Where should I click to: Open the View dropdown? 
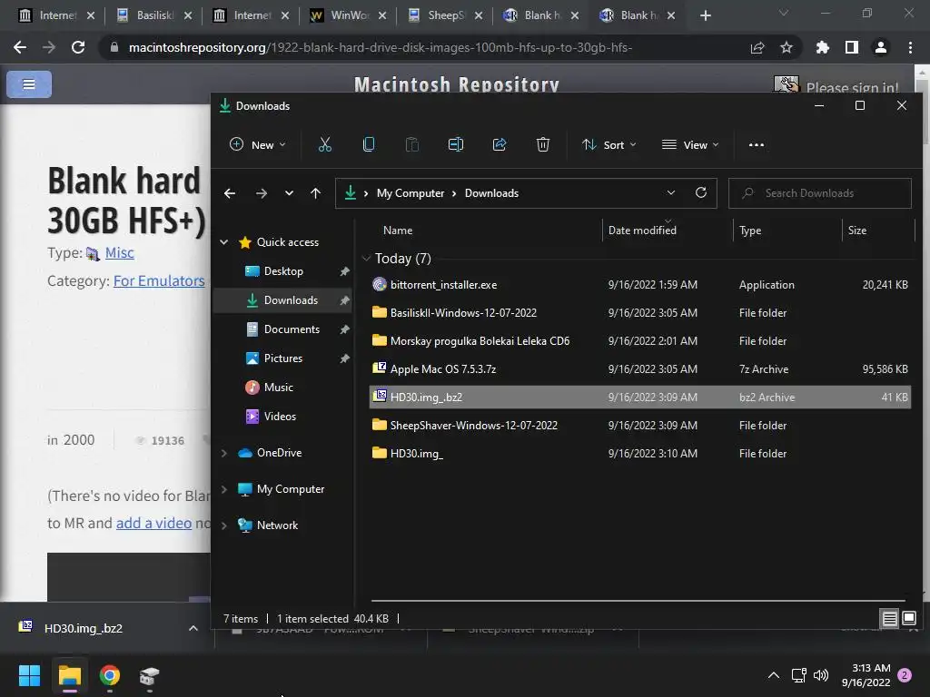click(x=690, y=144)
